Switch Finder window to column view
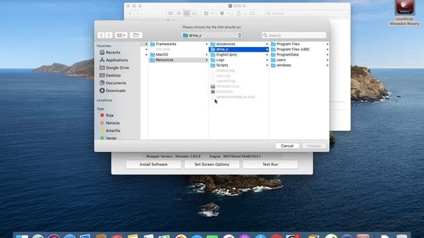Image resolution: width=424 pixels, height=238 pixels. 187,13
